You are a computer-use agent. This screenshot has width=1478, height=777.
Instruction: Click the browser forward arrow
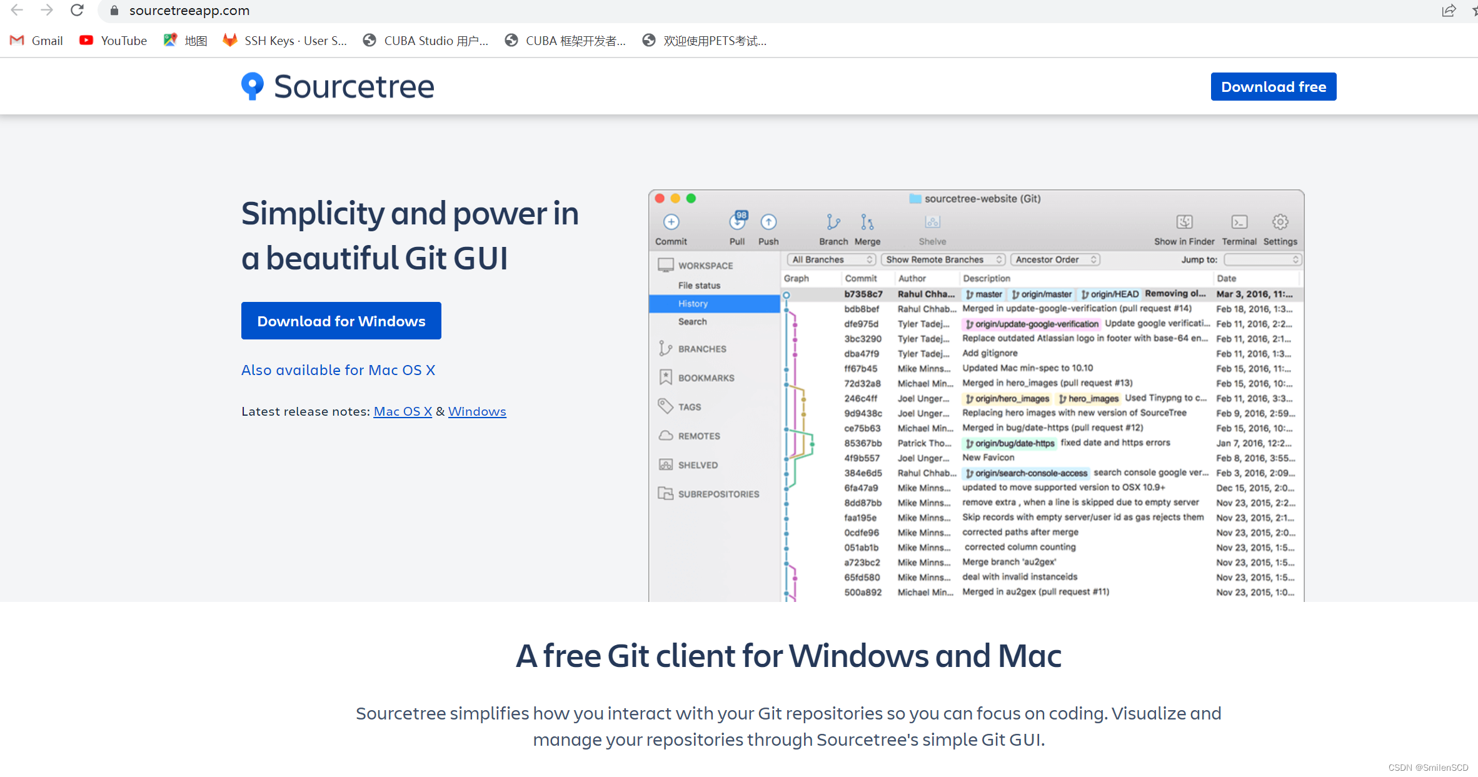(47, 10)
